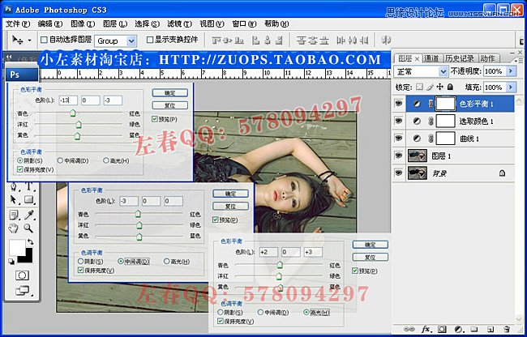Click 确定 in shadows Color Balance dialog
527x337 pixels.
(x=169, y=93)
